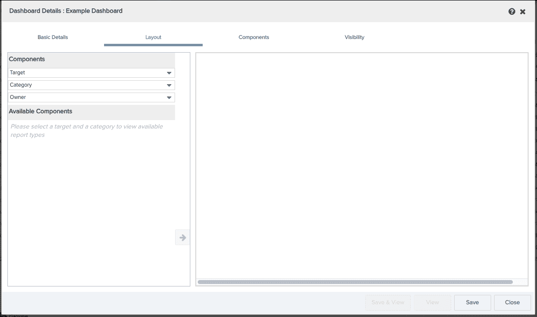Select the currently active Layout tab
537x317 pixels.
[x=153, y=37]
